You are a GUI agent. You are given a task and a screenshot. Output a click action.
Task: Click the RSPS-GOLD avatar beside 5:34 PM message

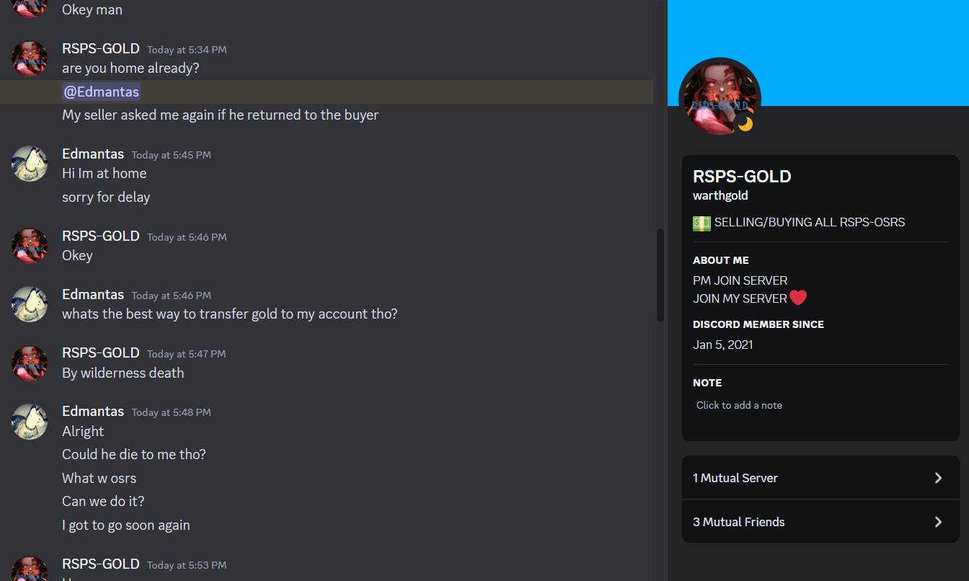coord(30,58)
